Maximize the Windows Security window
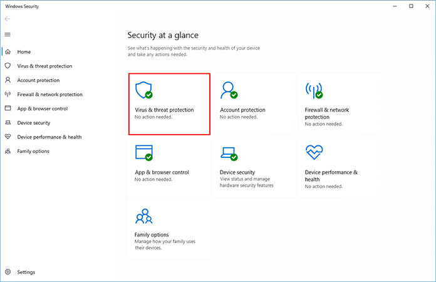 click(411, 6)
